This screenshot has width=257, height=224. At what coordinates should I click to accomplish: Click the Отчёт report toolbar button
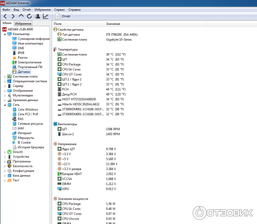click(63, 16)
